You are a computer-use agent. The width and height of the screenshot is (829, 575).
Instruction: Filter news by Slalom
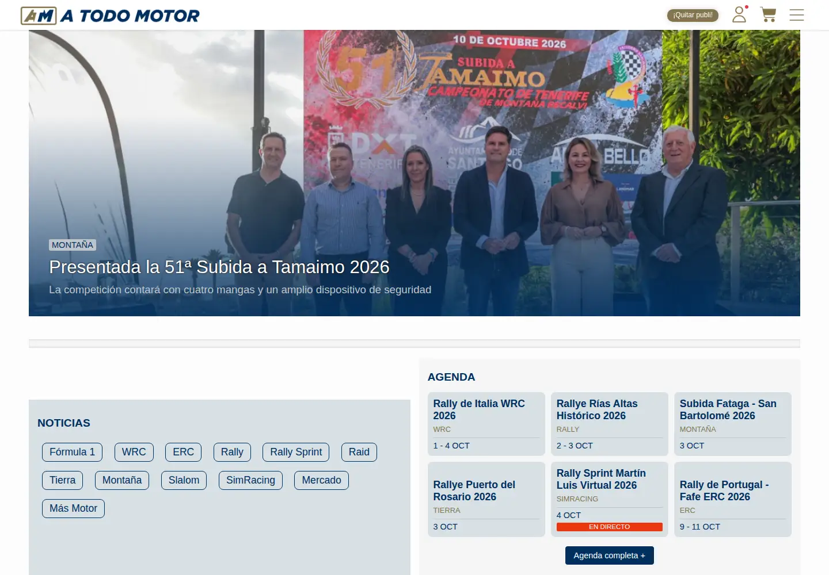184,480
